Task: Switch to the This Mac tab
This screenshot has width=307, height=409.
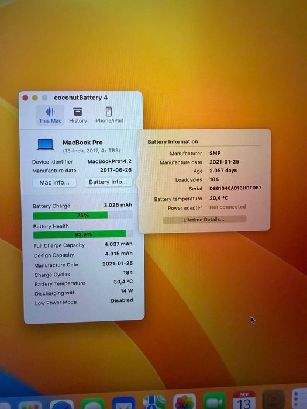Action: point(50,115)
